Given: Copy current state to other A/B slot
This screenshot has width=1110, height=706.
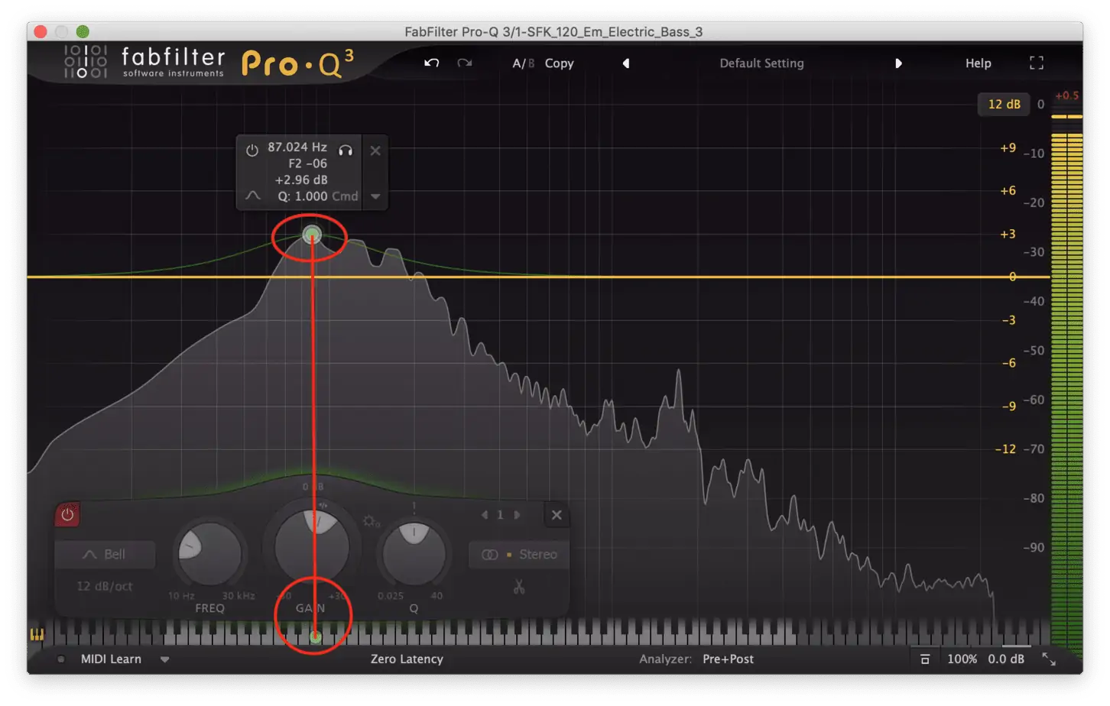Looking at the screenshot, I should tap(559, 63).
